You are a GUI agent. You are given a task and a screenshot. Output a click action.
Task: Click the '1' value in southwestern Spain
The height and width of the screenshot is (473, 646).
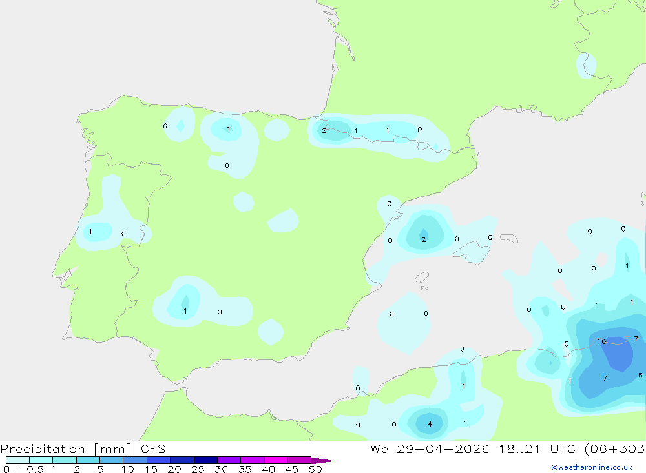[x=185, y=311]
